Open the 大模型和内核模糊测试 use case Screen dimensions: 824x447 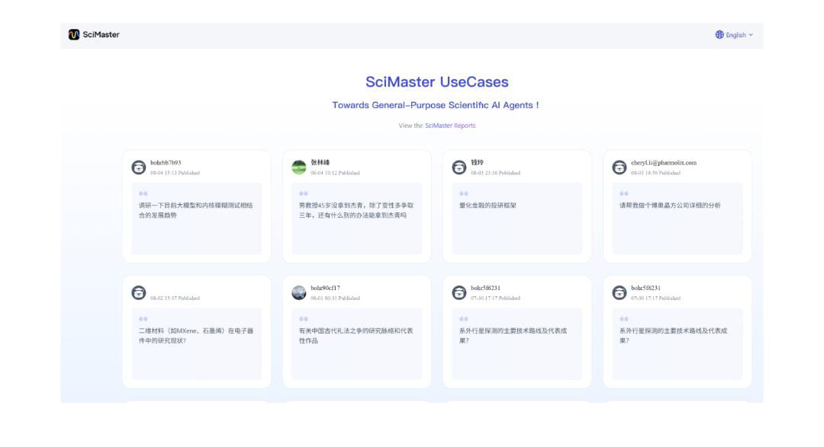(196, 218)
